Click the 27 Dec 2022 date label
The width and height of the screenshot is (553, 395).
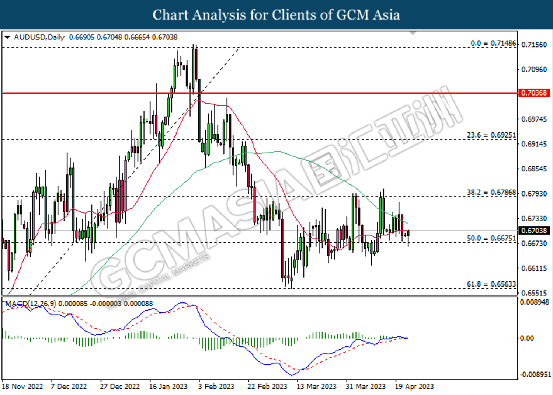[x=120, y=387]
